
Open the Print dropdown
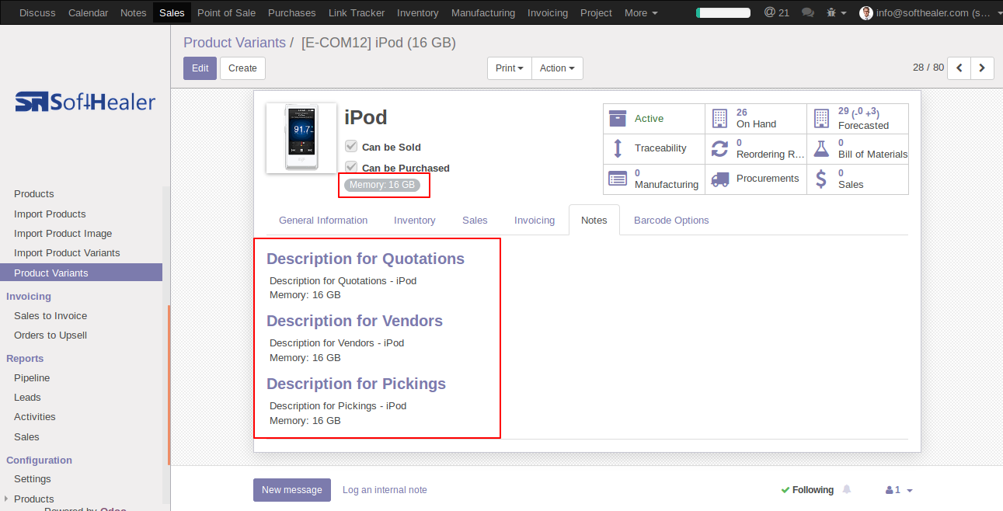510,68
